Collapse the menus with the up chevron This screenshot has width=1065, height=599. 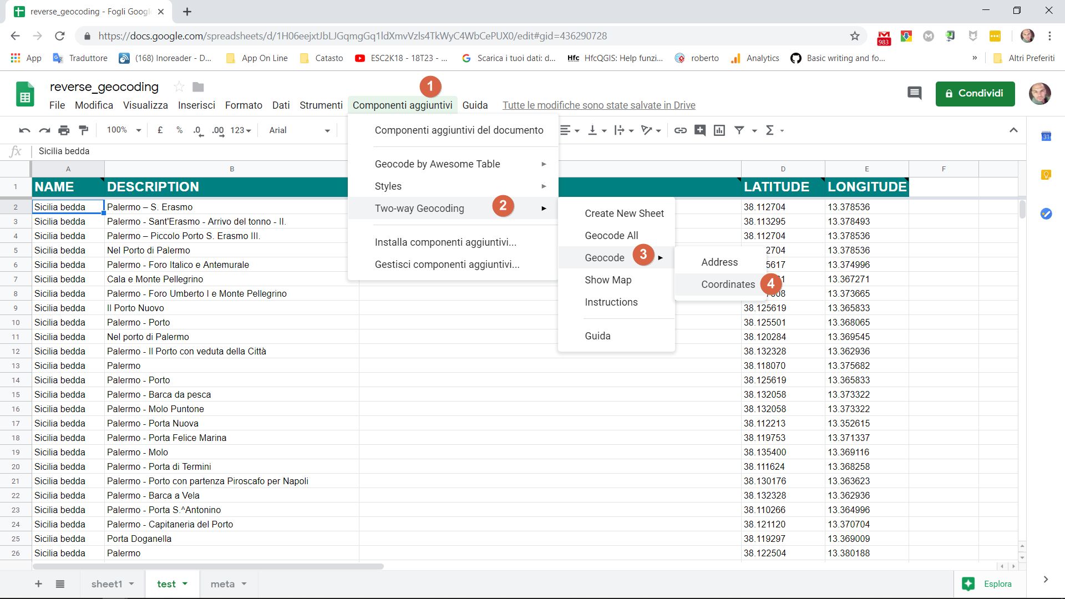(1013, 130)
